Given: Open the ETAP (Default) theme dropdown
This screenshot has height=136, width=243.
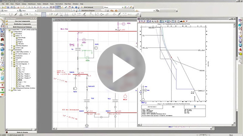Looking at the screenshot, I should (x=93, y=7).
